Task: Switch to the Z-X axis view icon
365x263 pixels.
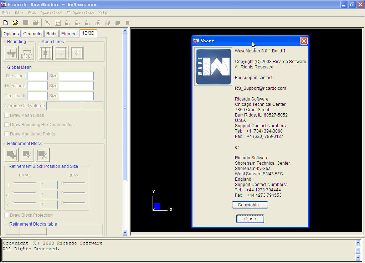Action: click(x=88, y=22)
